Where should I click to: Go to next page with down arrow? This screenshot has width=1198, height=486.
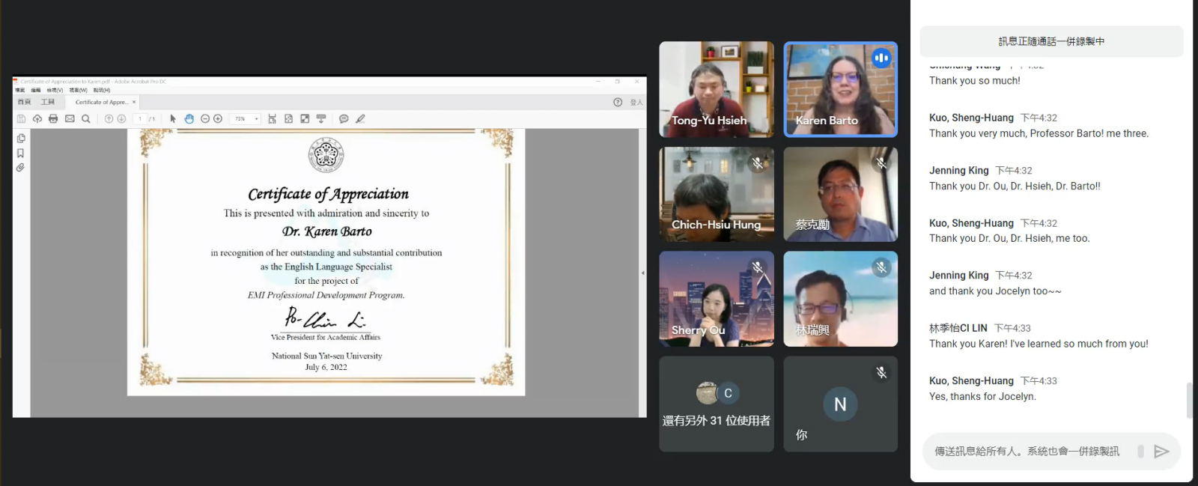click(121, 119)
